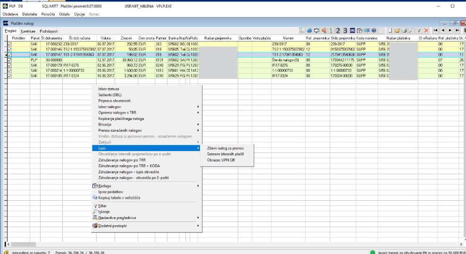Open the Poročila menu in menu bar
Screen dimensions: 466x254
point(48,15)
